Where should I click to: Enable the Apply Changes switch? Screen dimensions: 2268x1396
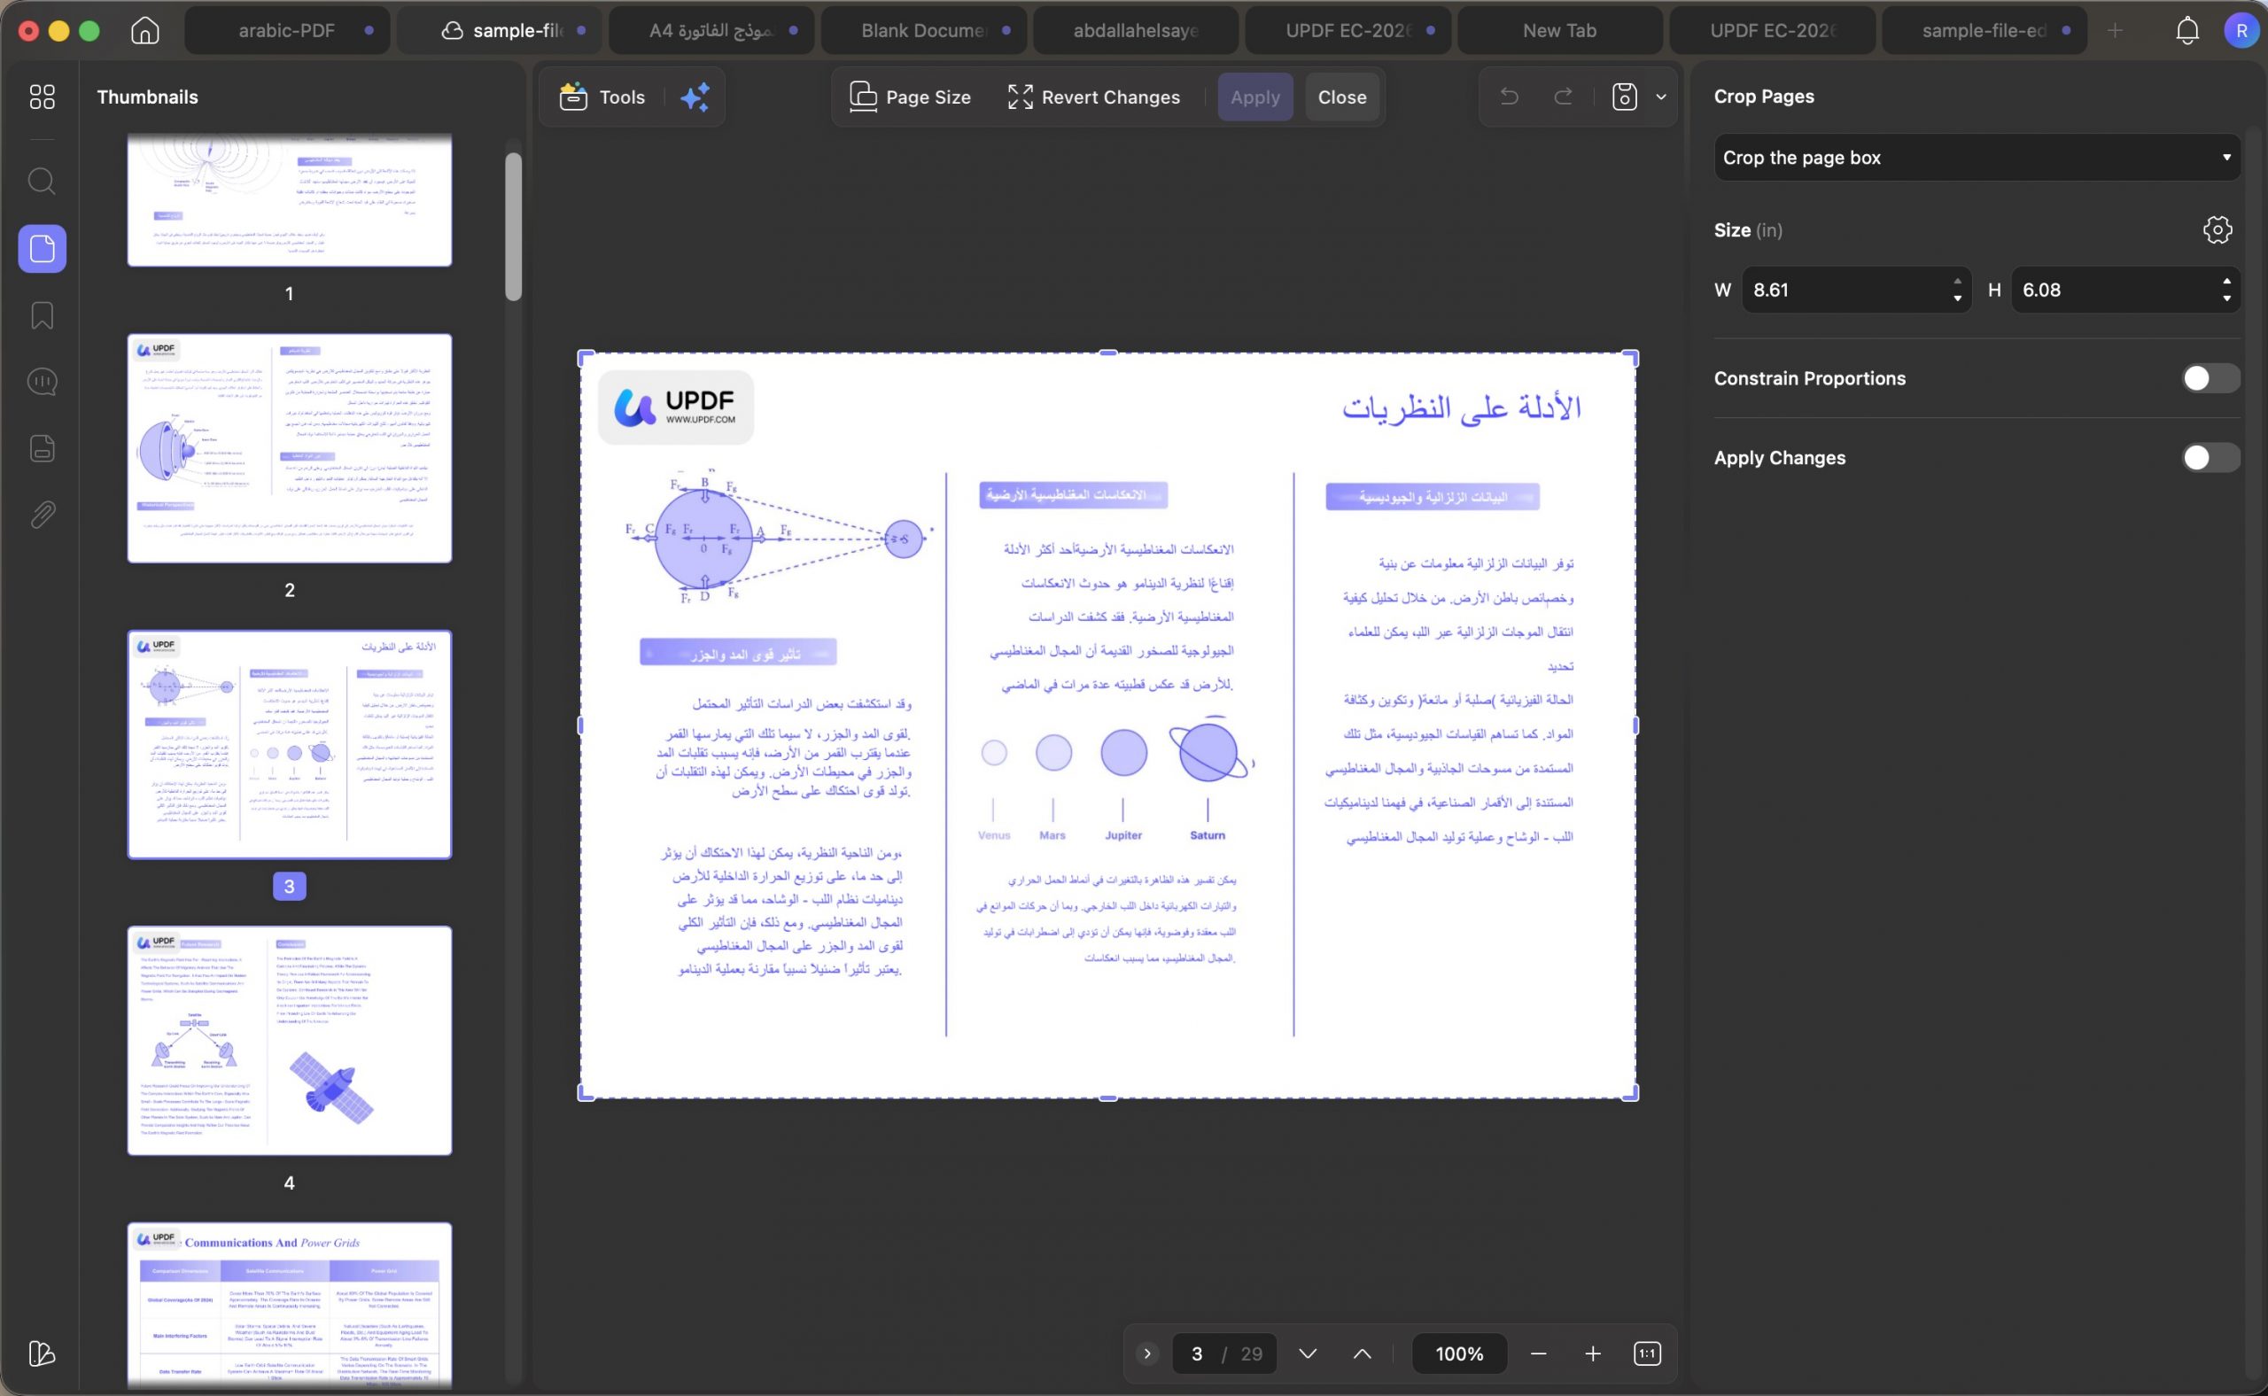[2210, 457]
